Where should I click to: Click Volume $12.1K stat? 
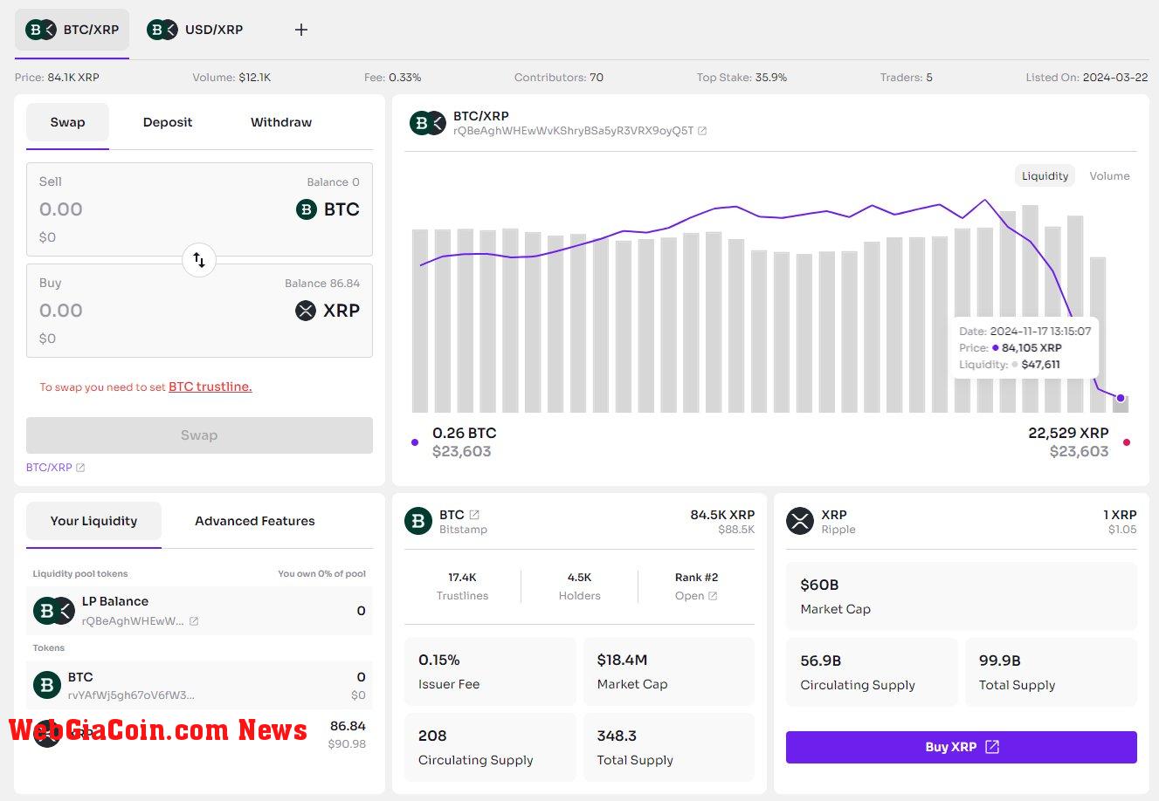[231, 78]
